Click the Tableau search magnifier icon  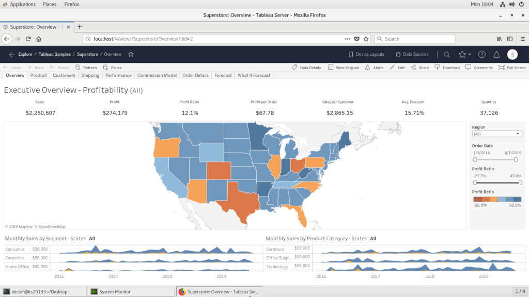pos(447,54)
